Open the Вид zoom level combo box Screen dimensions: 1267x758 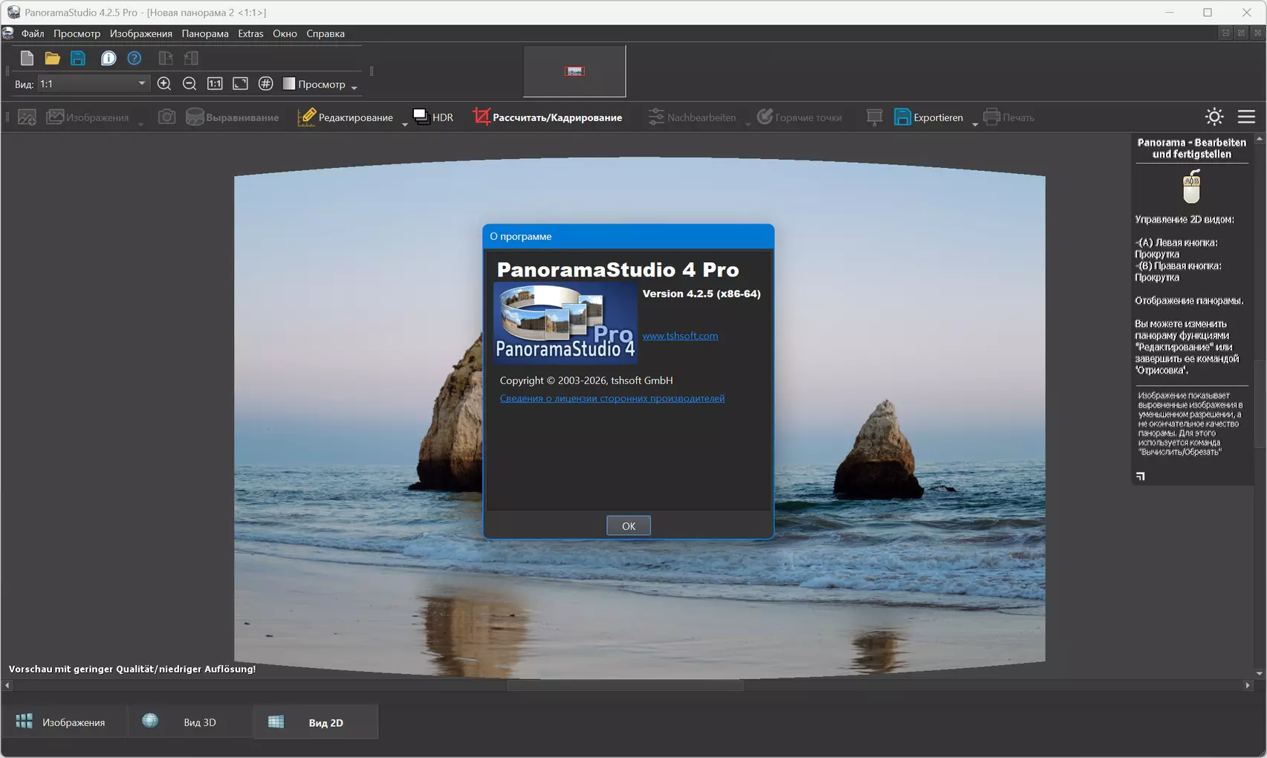click(x=93, y=84)
